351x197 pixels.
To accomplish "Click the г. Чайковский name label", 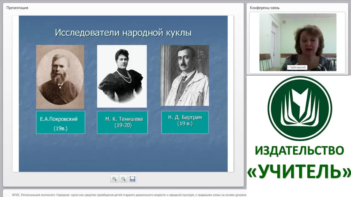I will coord(297,67).
